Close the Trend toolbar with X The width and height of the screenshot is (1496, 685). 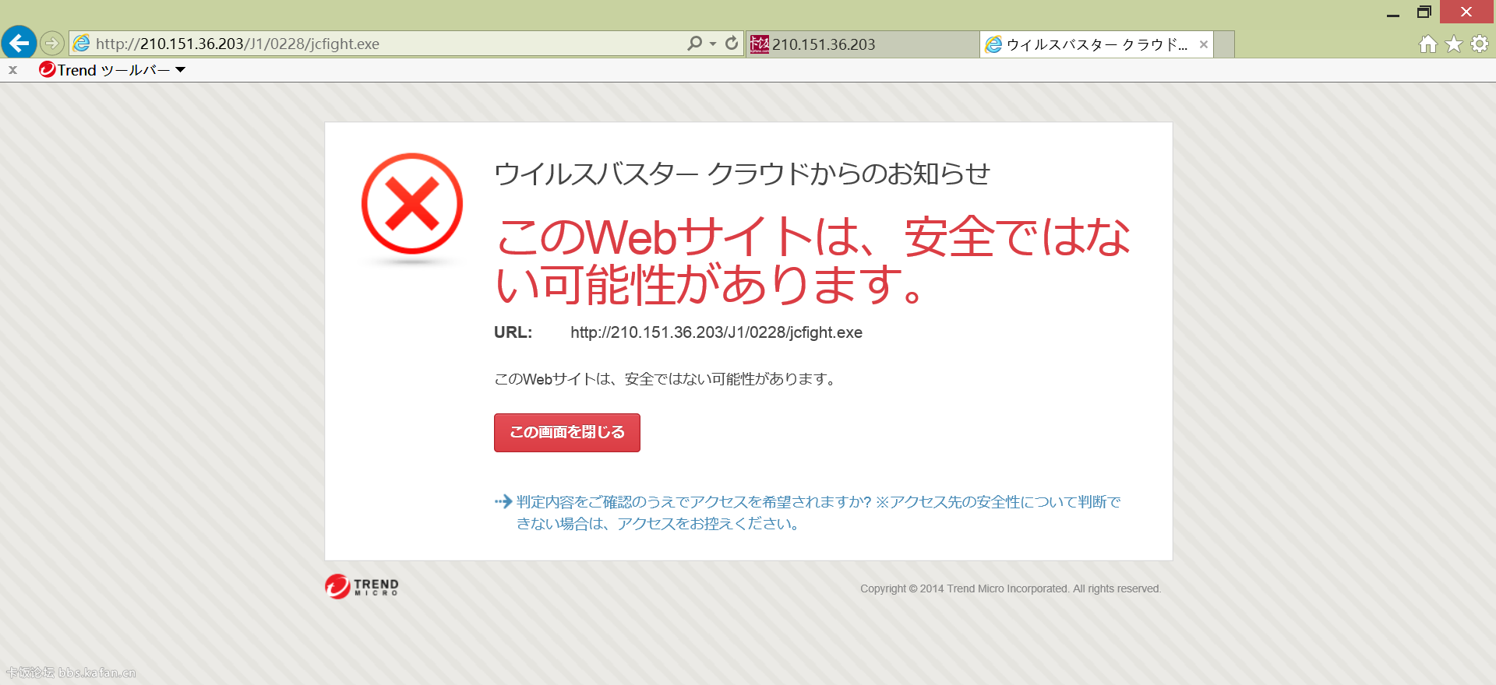[13, 70]
